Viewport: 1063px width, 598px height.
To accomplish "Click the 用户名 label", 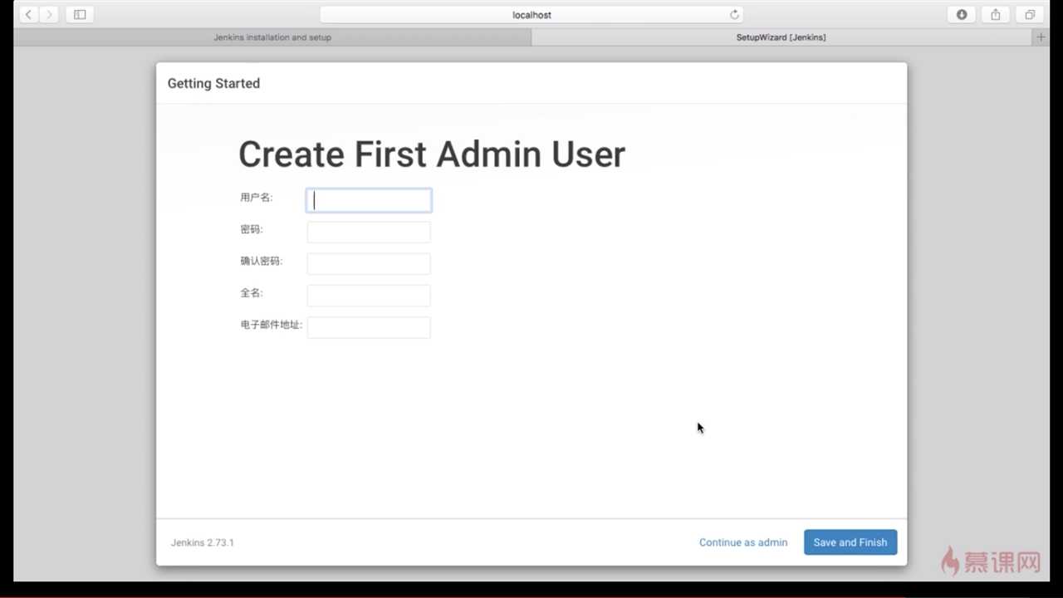I will pos(256,198).
